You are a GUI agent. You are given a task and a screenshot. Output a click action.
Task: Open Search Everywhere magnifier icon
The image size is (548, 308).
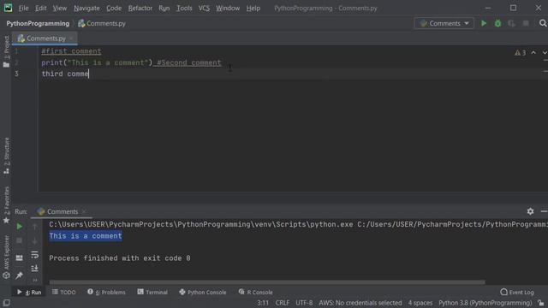coord(543,23)
